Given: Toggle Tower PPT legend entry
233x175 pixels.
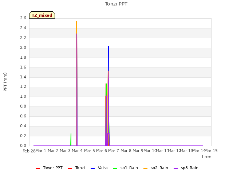Looking at the screenshot, I should pos(49,168).
